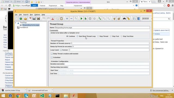The width and height of the screenshot is (174, 98).
Task: Open the Run menu in JMeter
Action: point(31,15)
